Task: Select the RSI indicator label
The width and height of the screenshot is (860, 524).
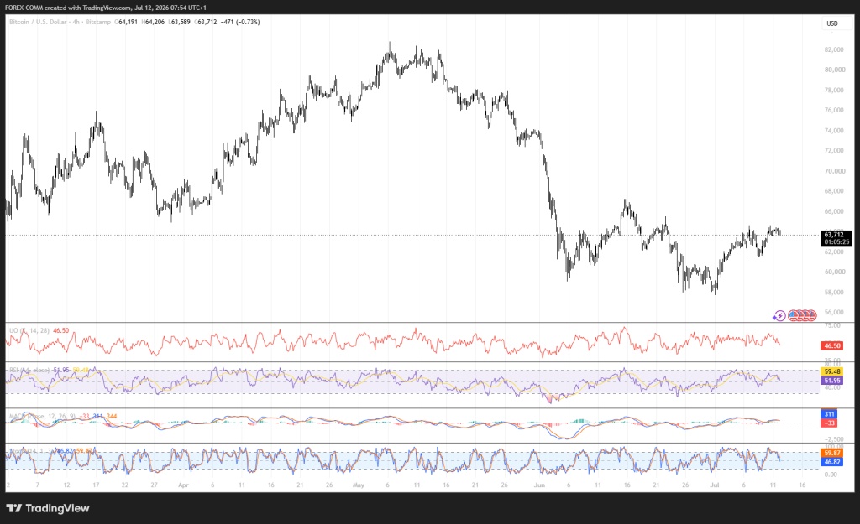Action: coord(29,370)
